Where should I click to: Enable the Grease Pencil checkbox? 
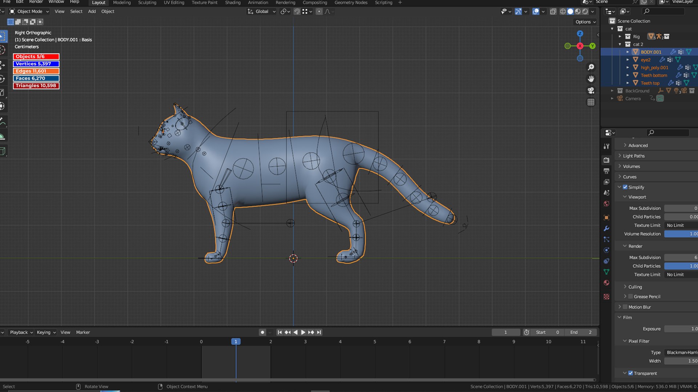(631, 297)
